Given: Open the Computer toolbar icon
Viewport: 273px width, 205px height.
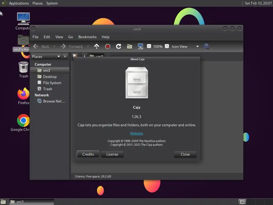Looking at the screenshot, I should tap(140, 46).
